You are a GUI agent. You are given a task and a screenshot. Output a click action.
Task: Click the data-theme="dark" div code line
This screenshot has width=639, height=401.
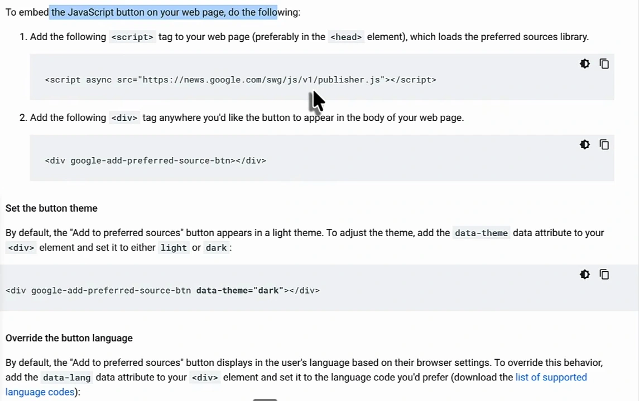[x=162, y=290]
